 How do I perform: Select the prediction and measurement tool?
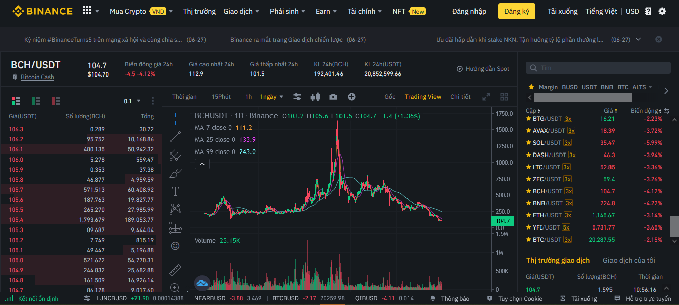click(175, 227)
